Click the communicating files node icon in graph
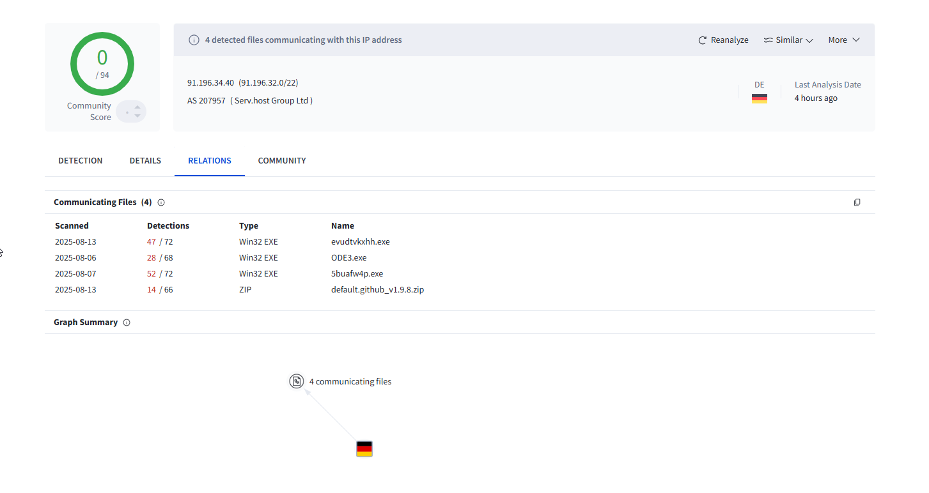Viewport: 929px width, 493px height. click(296, 381)
